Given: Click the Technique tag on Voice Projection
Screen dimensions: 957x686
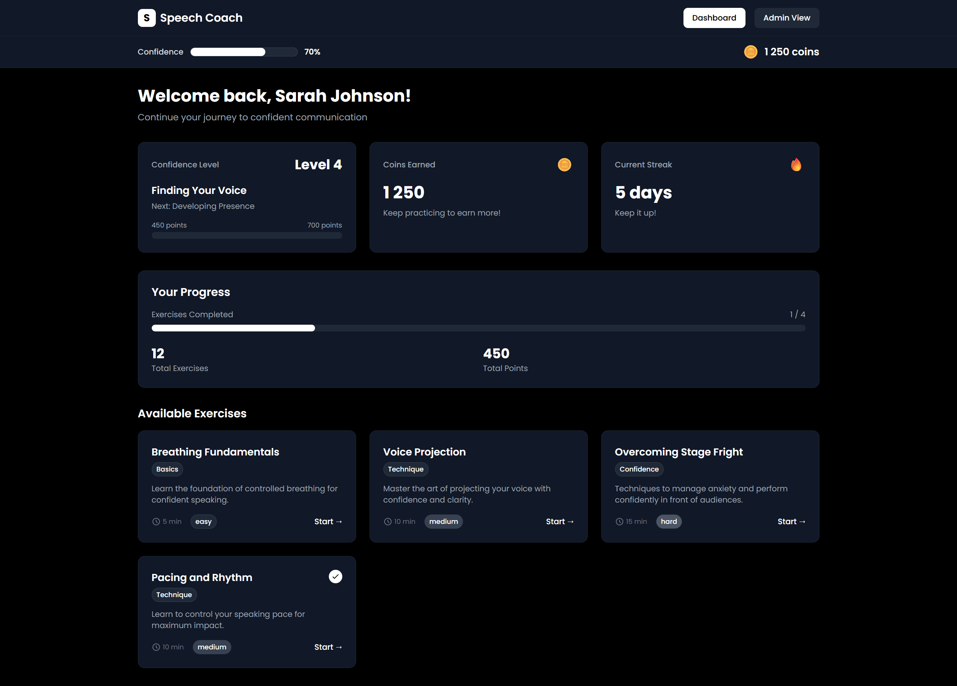Looking at the screenshot, I should click(405, 469).
